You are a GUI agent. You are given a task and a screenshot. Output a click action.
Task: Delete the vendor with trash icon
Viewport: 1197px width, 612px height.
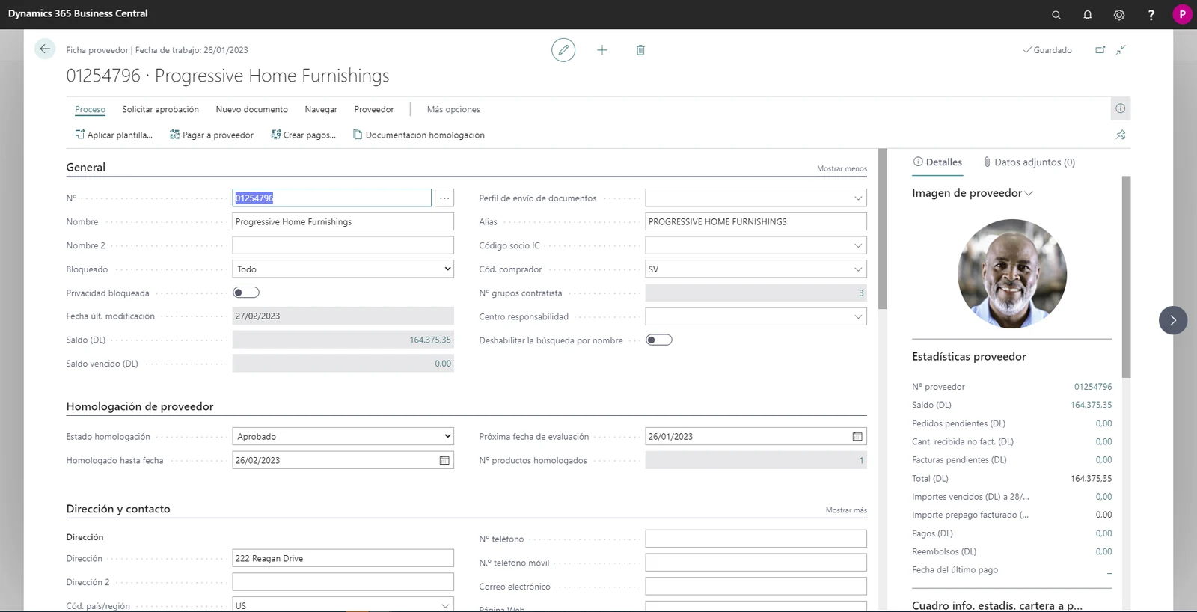(x=640, y=50)
